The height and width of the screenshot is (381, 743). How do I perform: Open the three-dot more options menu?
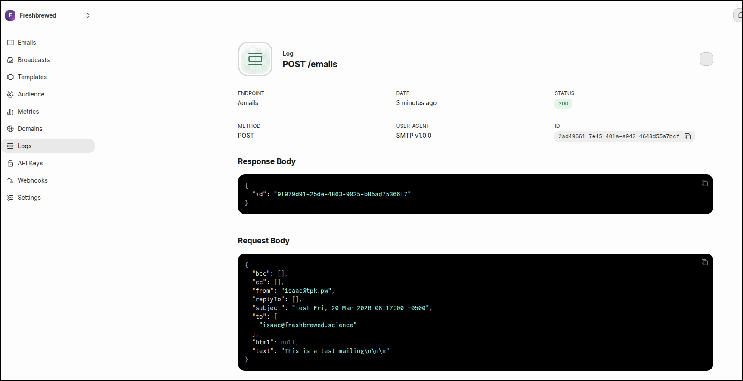pos(706,59)
